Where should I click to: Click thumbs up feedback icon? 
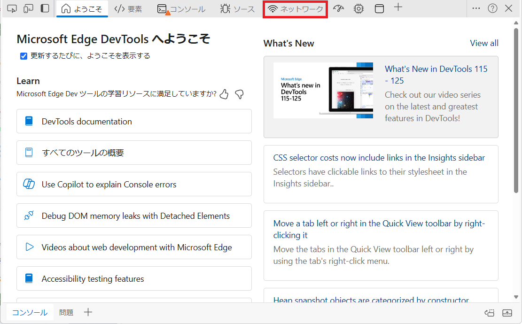(224, 94)
